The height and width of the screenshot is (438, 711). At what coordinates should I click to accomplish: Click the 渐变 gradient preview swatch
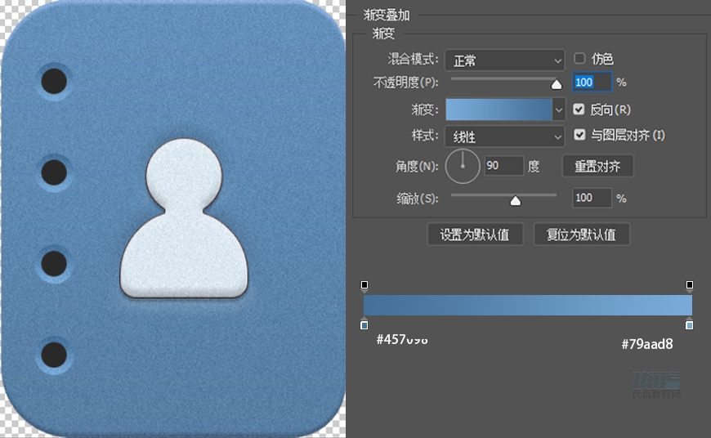[x=499, y=109]
